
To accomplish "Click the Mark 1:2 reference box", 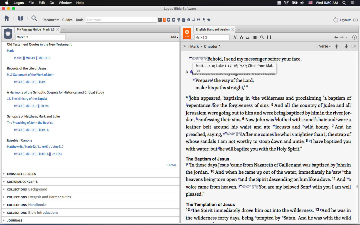I will [212, 37].
